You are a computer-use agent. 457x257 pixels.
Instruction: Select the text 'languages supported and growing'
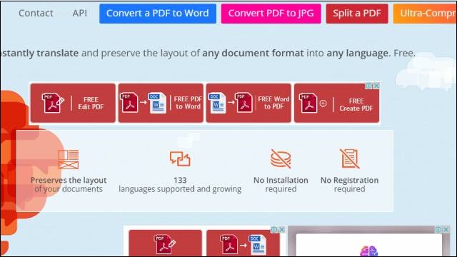(180, 189)
